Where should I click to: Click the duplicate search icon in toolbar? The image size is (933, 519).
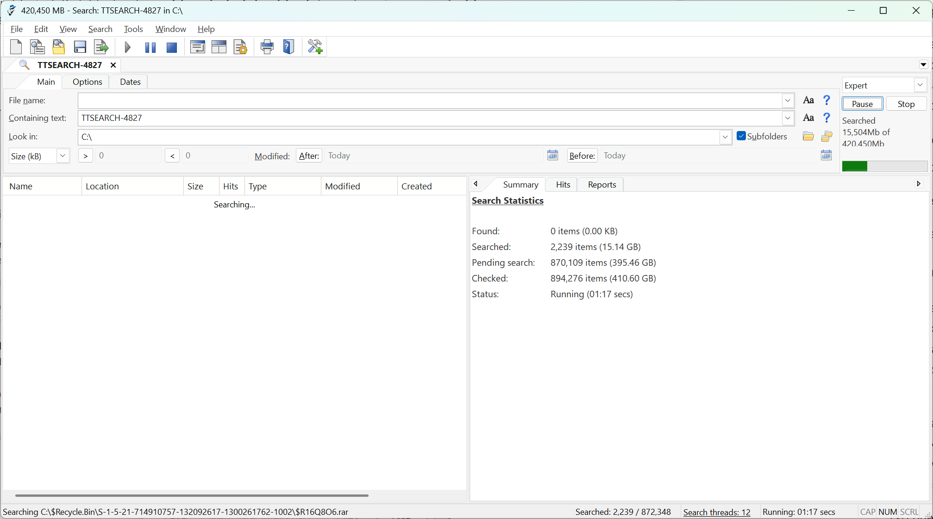click(x=37, y=47)
